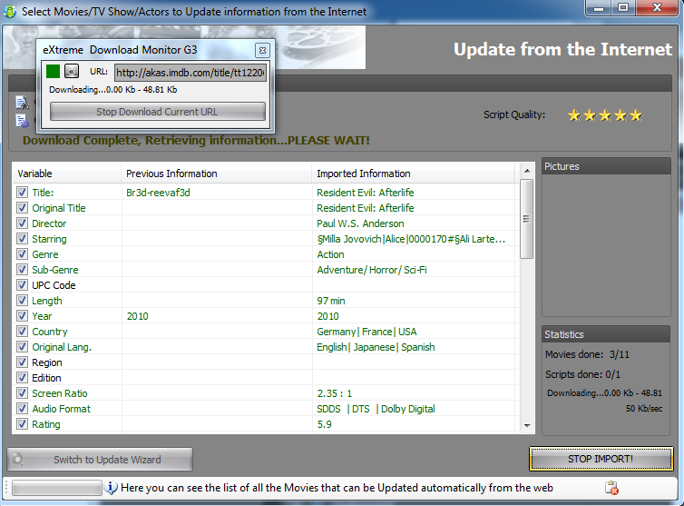Click Stop Download Current URL button

(x=158, y=112)
